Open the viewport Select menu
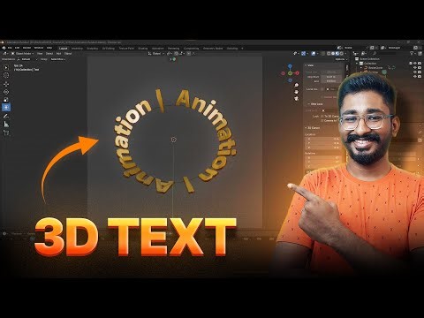This screenshot has height=318, width=424. tap(49, 54)
